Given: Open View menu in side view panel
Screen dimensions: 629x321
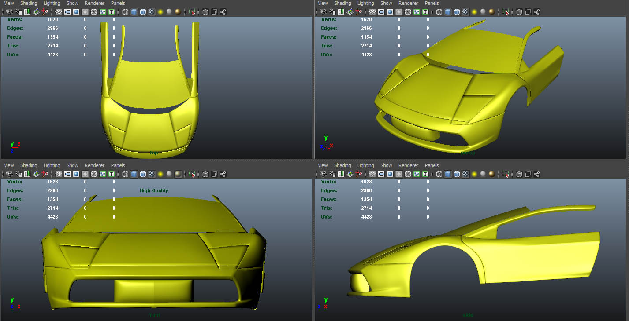Looking at the screenshot, I should (323, 165).
